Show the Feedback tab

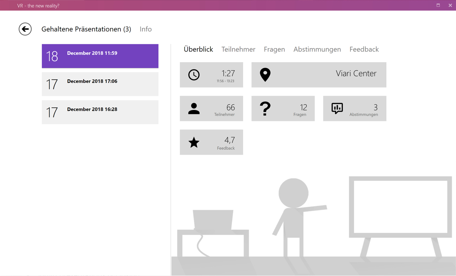click(x=364, y=50)
